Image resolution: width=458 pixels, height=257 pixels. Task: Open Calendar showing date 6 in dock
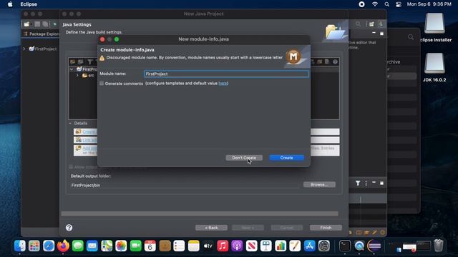click(150, 246)
